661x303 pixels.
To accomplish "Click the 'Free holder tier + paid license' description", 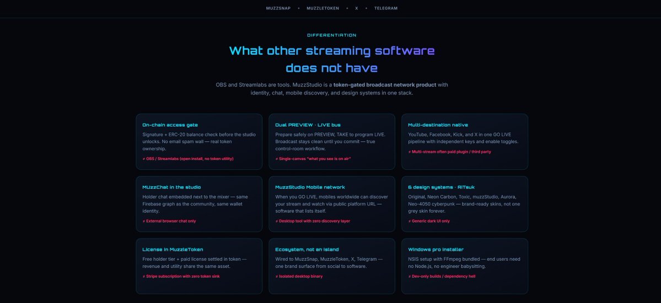I will (x=195, y=263).
